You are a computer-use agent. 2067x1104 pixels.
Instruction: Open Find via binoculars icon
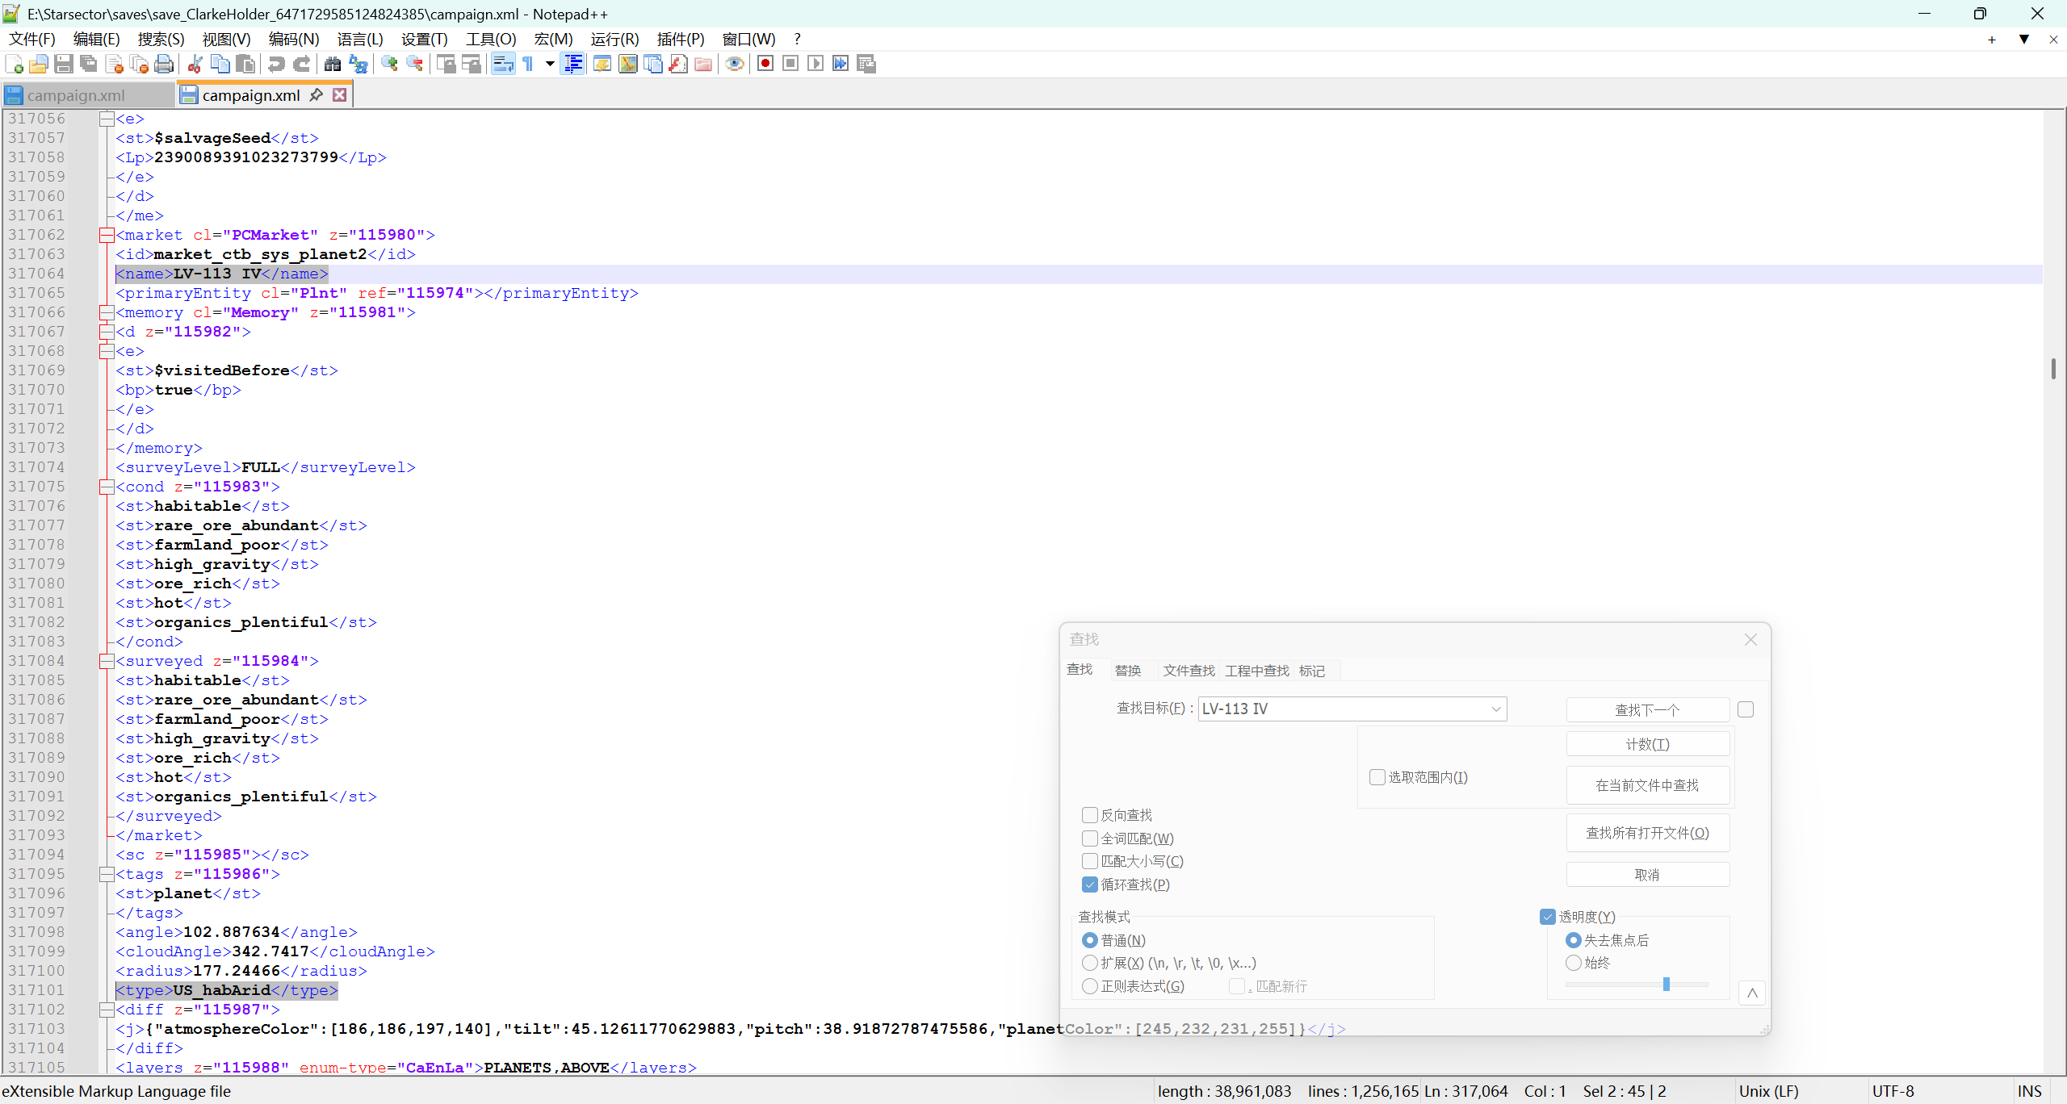click(332, 65)
